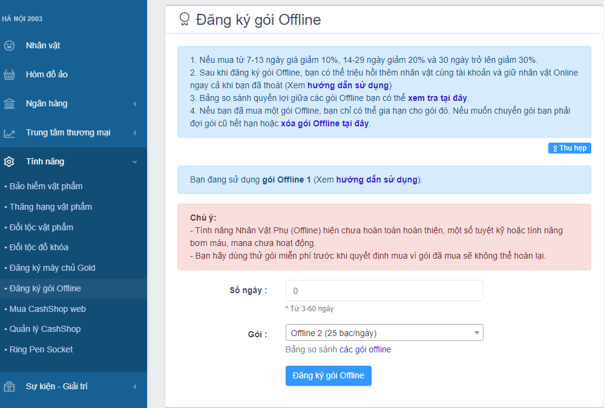The width and height of the screenshot is (604, 408).
Task: Click the Tính năng gear icon
Action: point(10,162)
